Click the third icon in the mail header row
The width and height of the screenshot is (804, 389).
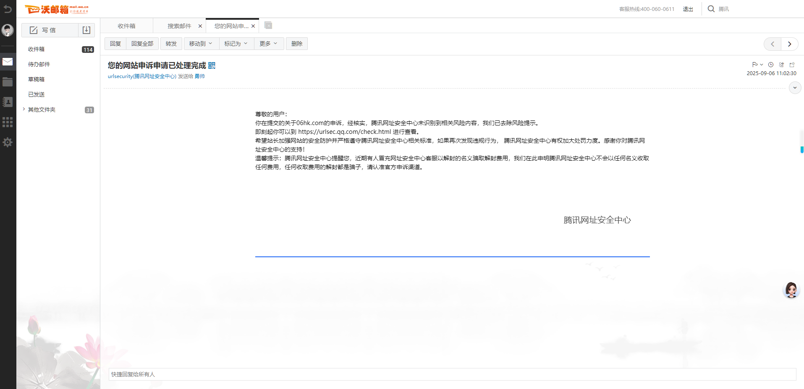pyautogui.click(x=781, y=65)
